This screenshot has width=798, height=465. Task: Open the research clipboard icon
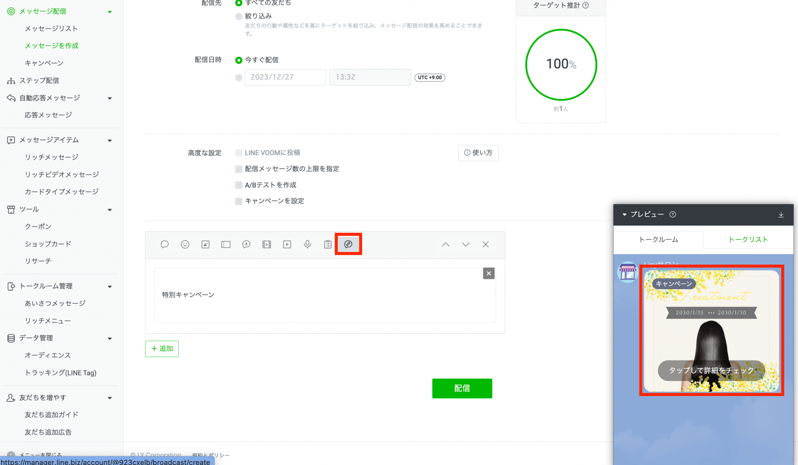[x=327, y=244]
